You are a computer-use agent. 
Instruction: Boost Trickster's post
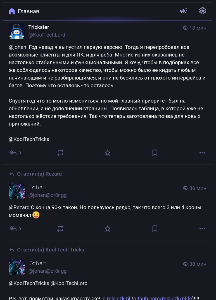point(60,153)
